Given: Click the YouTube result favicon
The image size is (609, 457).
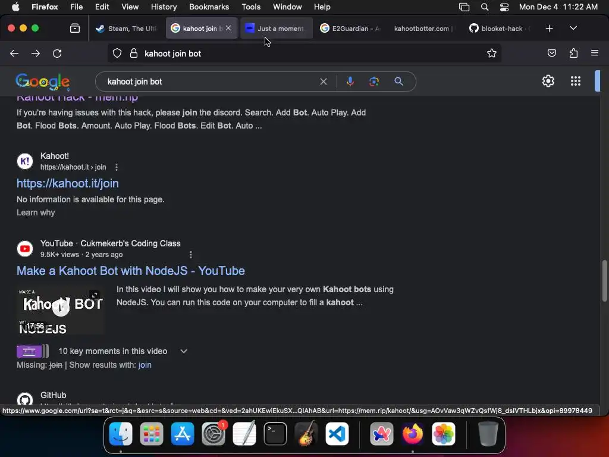Looking at the screenshot, I should pos(25,249).
